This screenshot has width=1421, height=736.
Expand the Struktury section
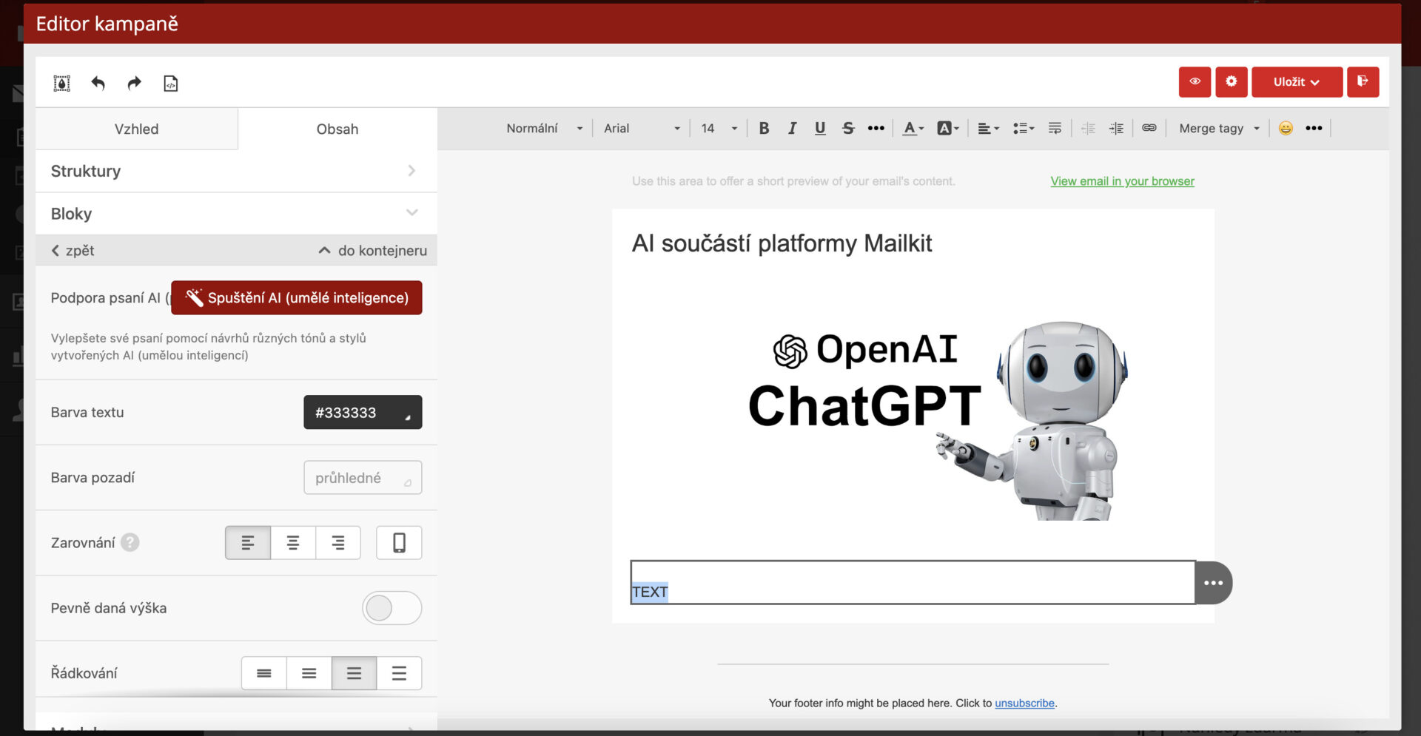click(236, 171)
